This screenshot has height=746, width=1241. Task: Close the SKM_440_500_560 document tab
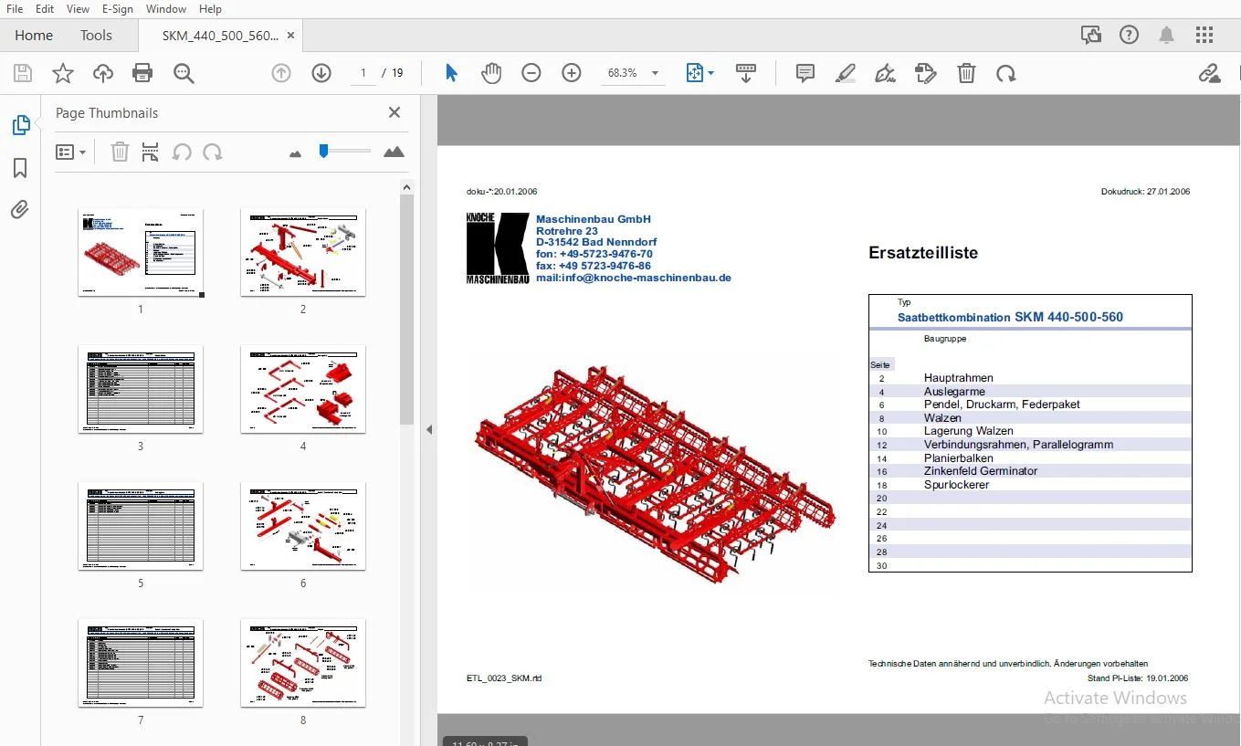[x=290, y=35]
